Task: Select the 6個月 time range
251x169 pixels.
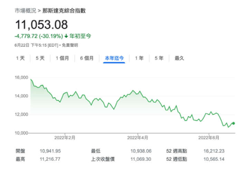Action: tap(87, 58)
